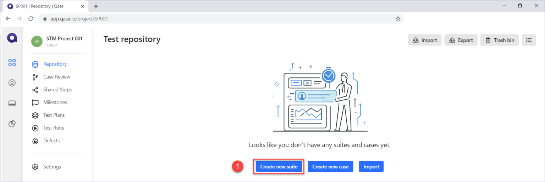Navigate to Case Review

pos(57,77)
